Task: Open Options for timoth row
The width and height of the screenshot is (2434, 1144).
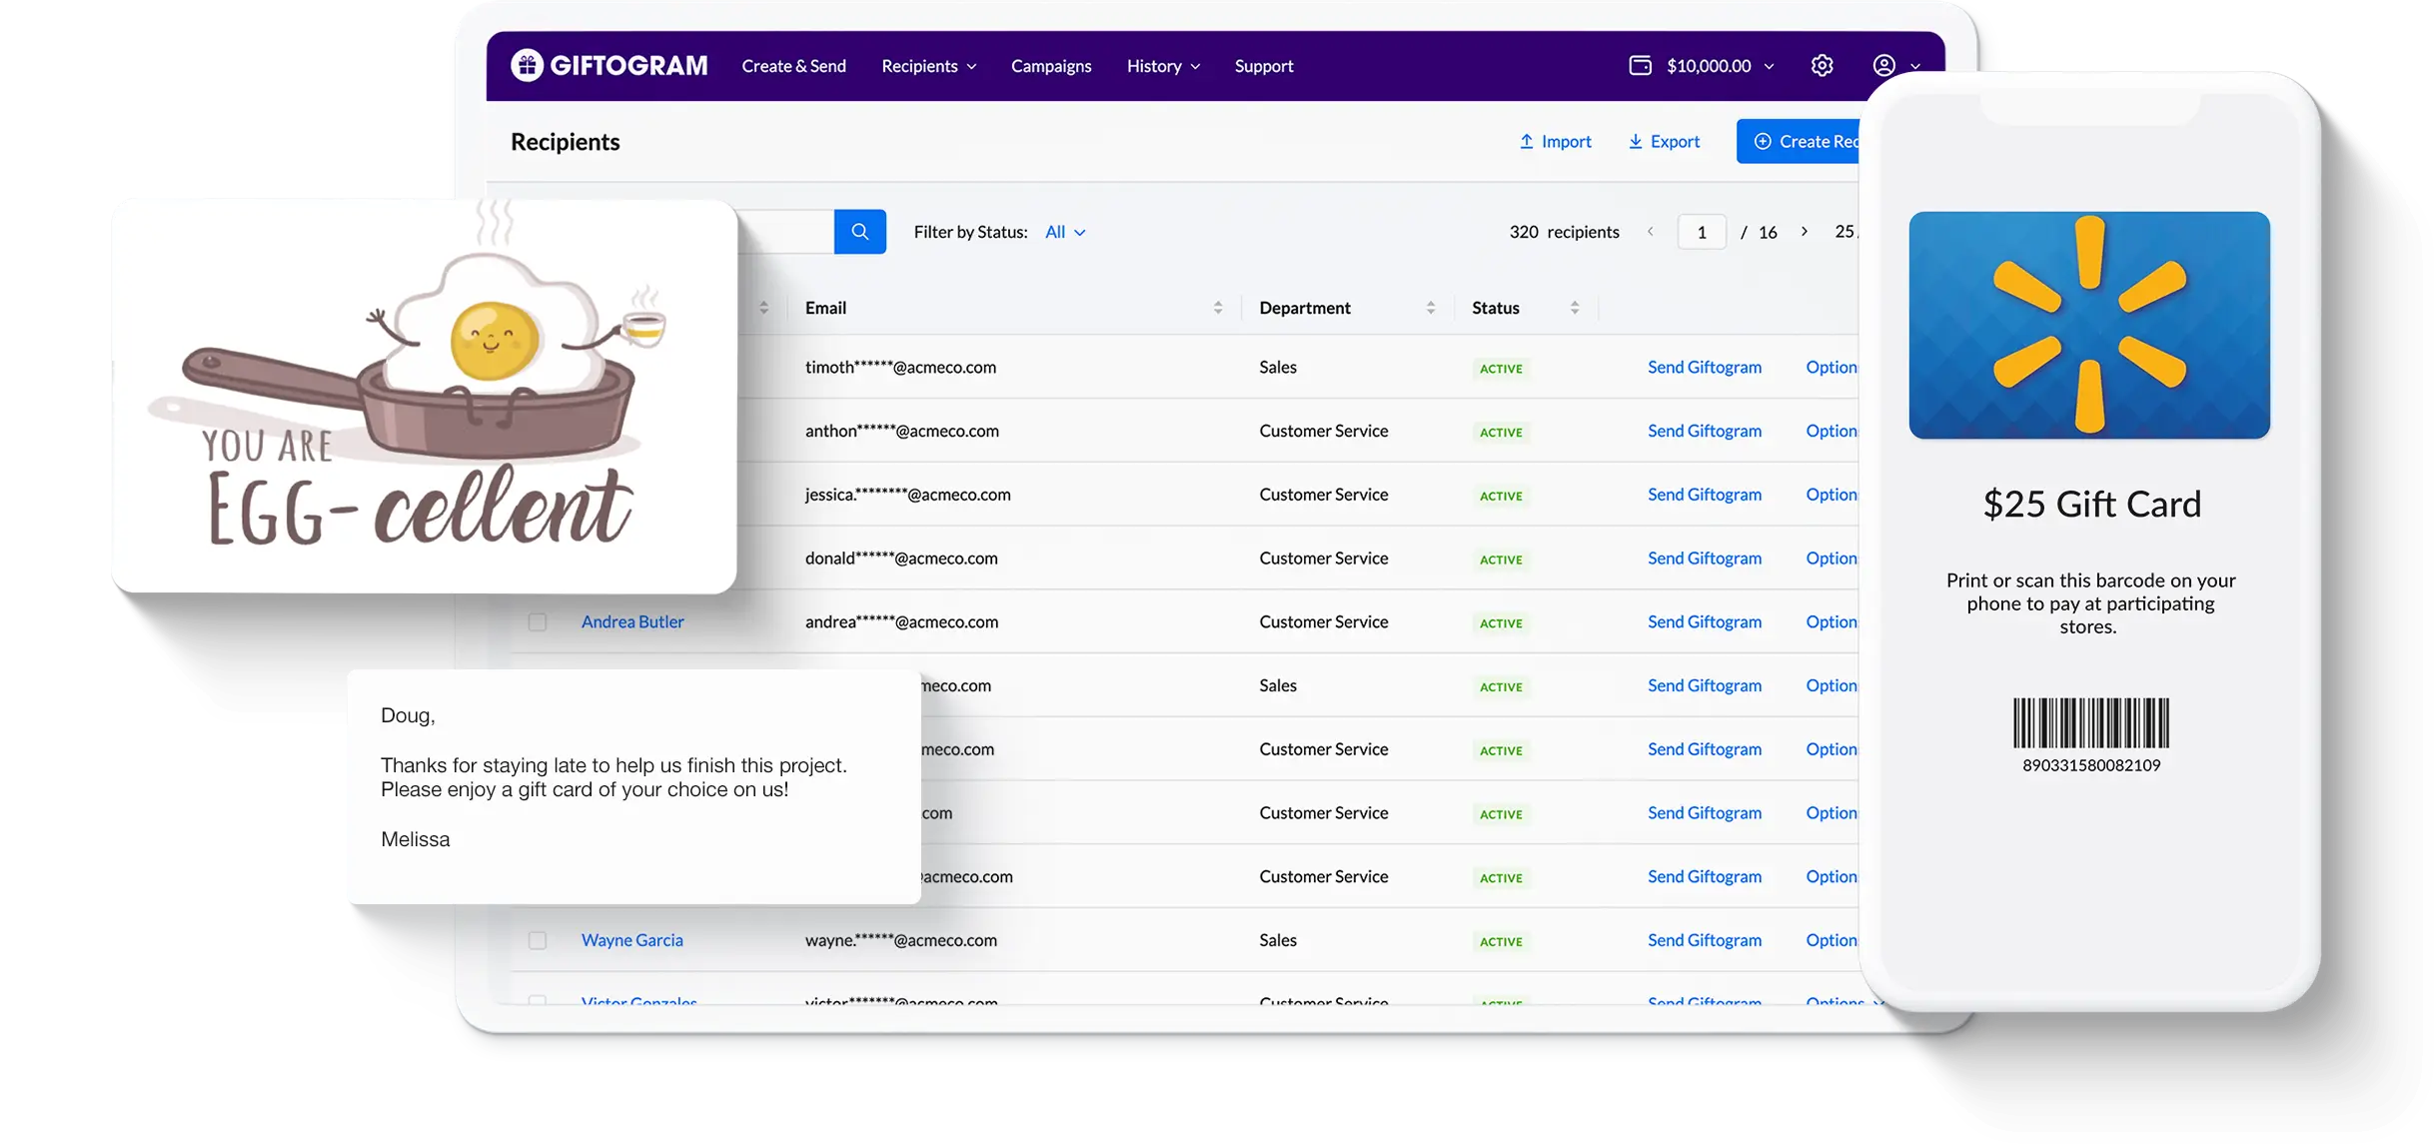Action: click(x=1831, y=367)
